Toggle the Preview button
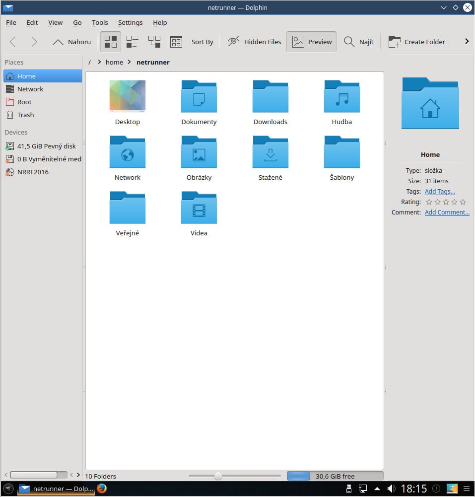 pos(312,42)
